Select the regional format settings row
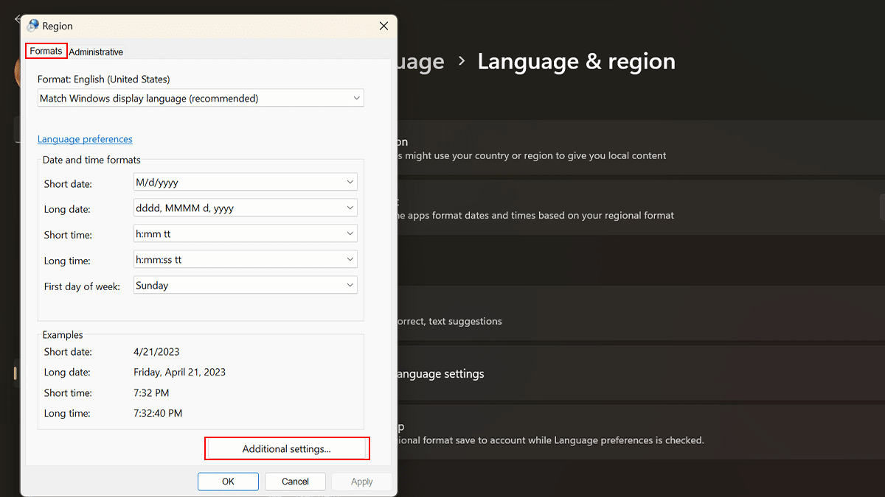 [x=634, y=208]
